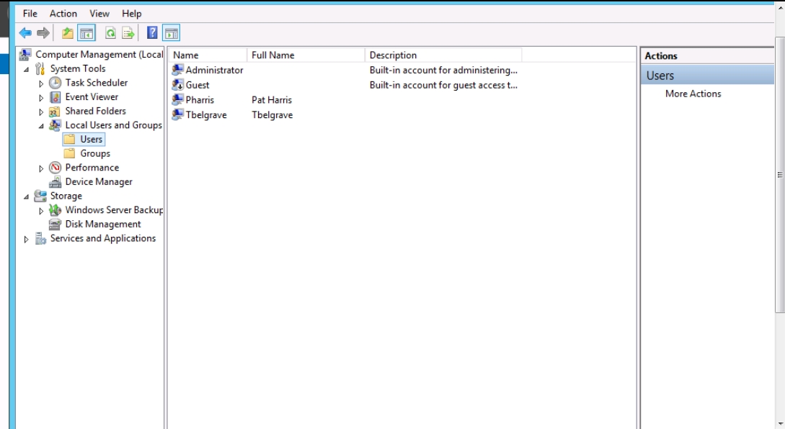
Task: Open the Help menu
Action: pyautogui.click(x=132, y=14)
